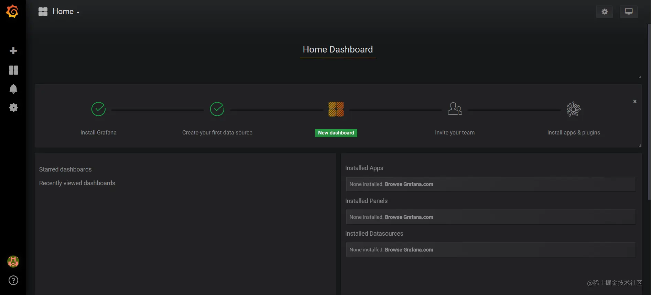Viewport: 651px width, 295px height.
Task: Cycle view mode with monitor icon
Action: (x=629, y=12)
